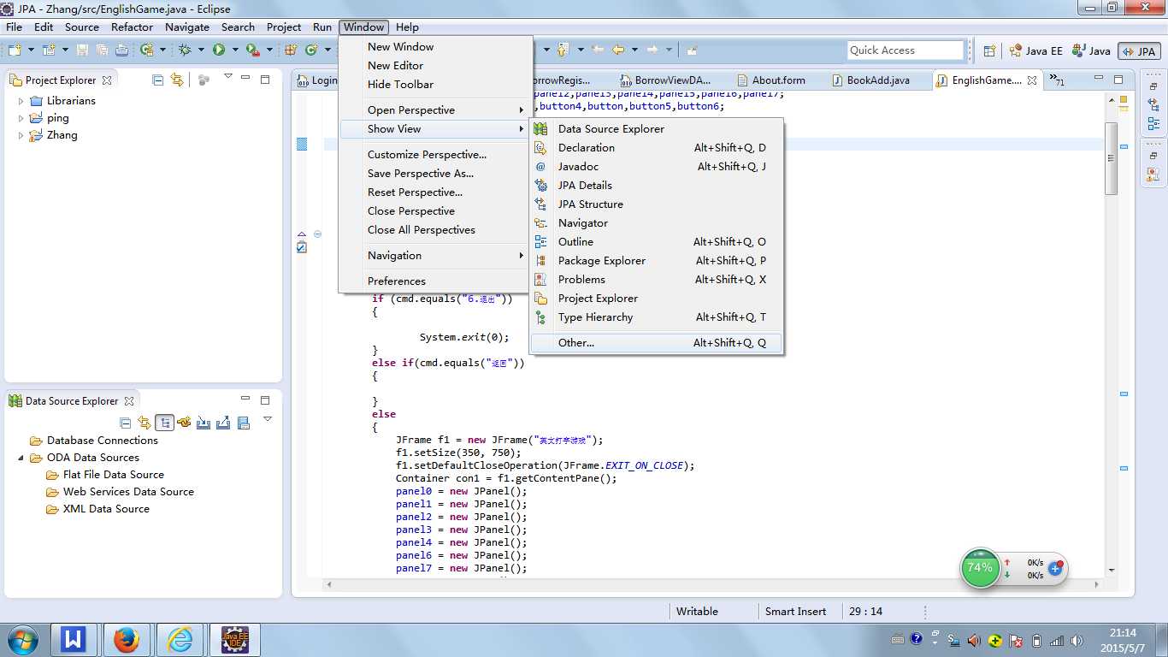Viewport: 1168px width, 657px height.
Task: Switch to the Java EE perspective
Action: [x=1035, y=51]
